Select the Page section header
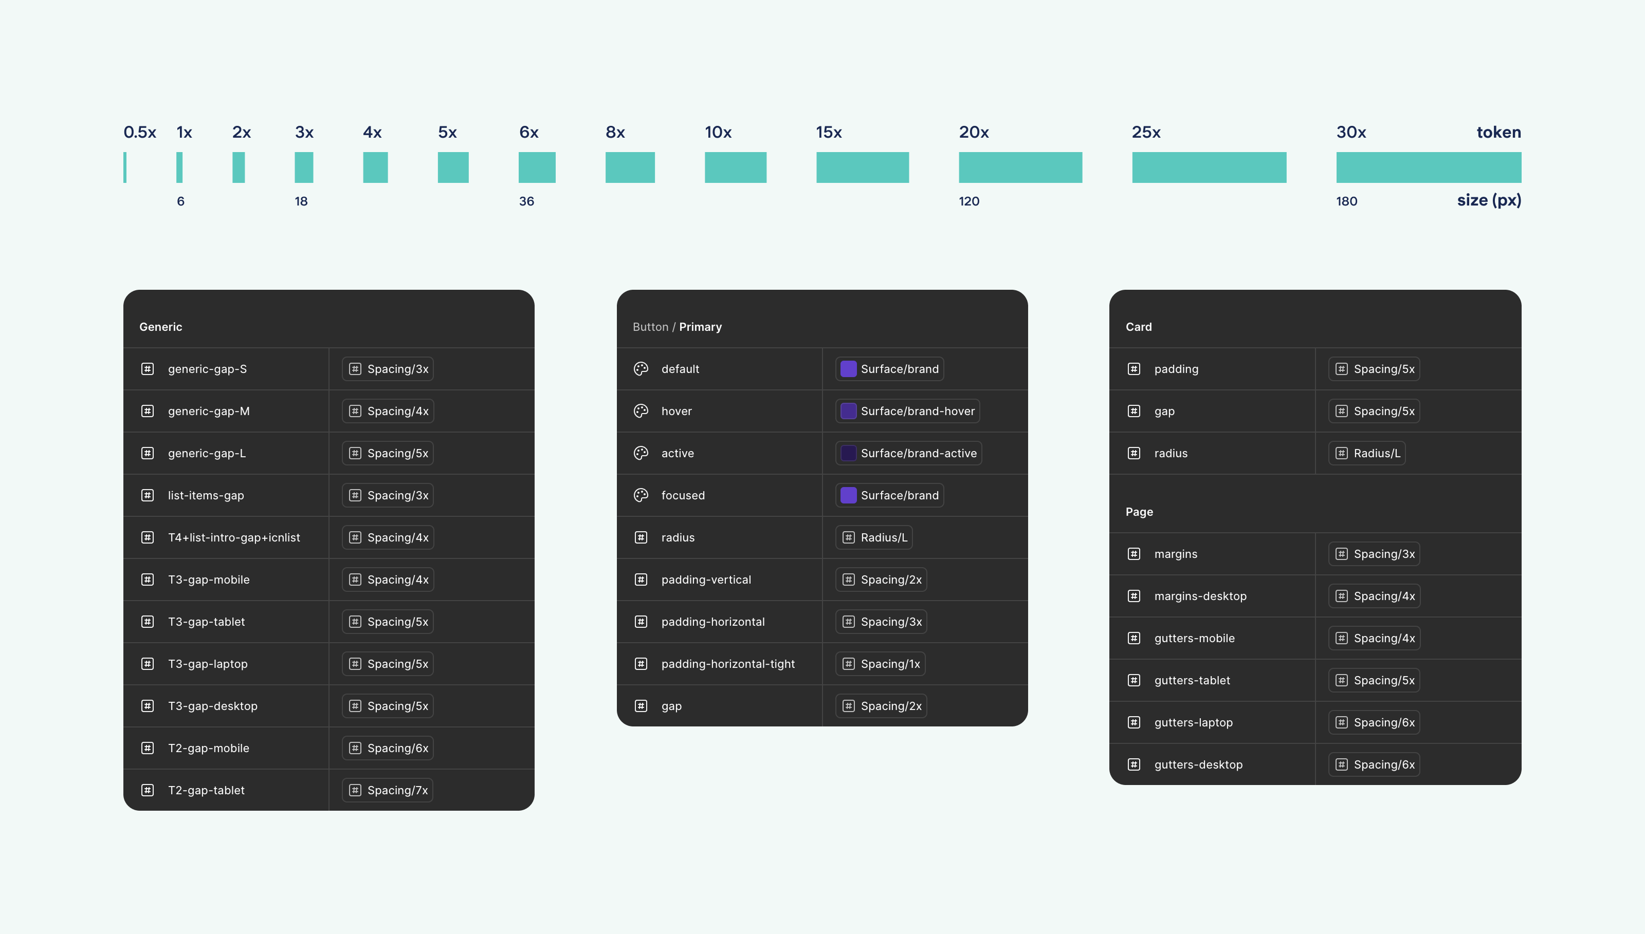This screenshot has width=1645, height=934. tap(1139, 512)
